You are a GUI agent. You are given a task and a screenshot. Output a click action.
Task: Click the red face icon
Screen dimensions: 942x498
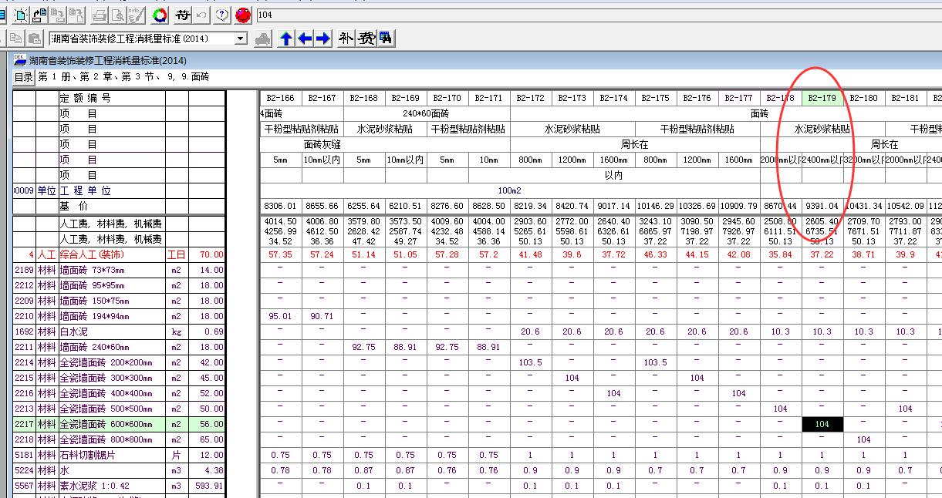pos(243,15)
